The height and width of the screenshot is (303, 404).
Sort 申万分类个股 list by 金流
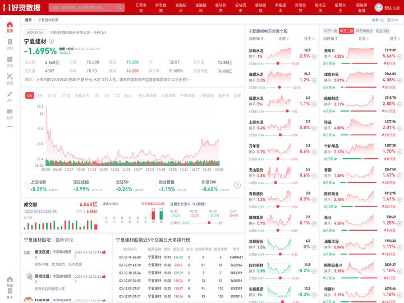pos(283,39)
